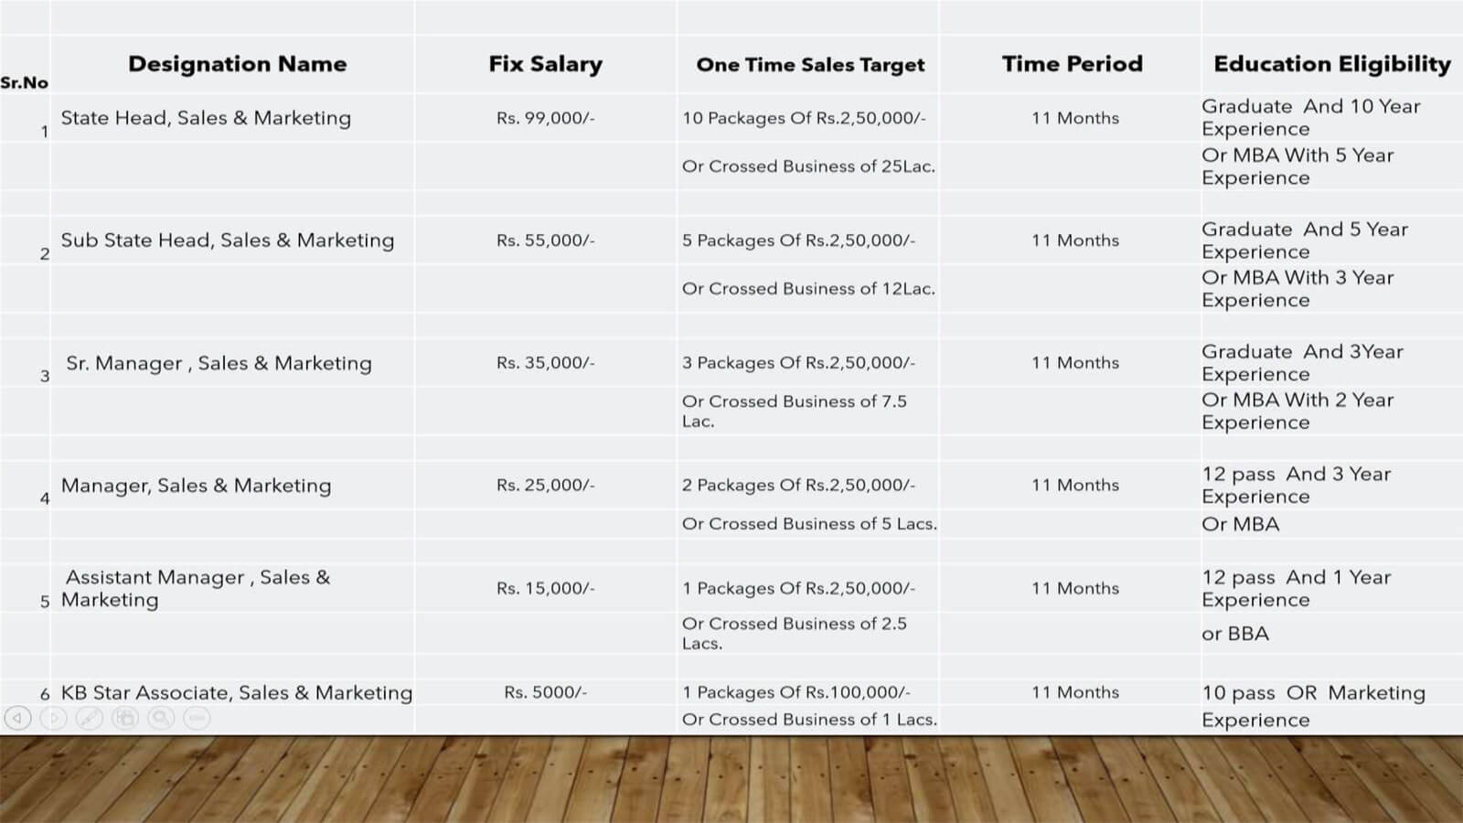This screenshot has height=823, width=1463.
Task: Click the Time Period column header
Action: tap(1072, 64)
